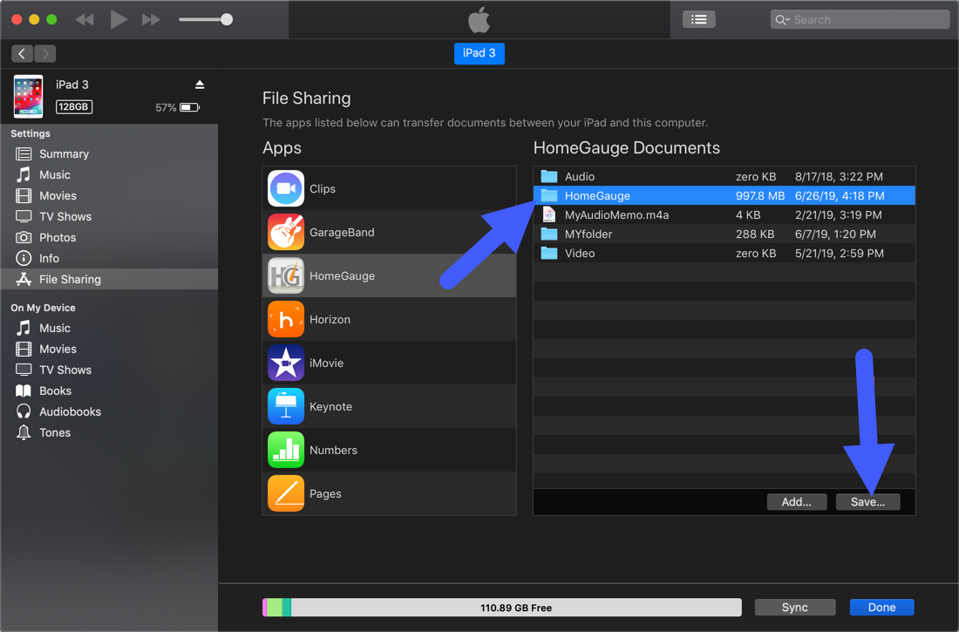Click inside the Search field
The height and width of the screenshot is (632, 959).
[x=859, y=18]
